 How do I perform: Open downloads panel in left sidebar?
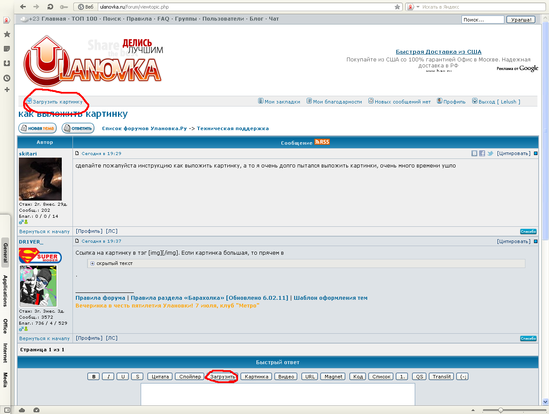point(7,64)
